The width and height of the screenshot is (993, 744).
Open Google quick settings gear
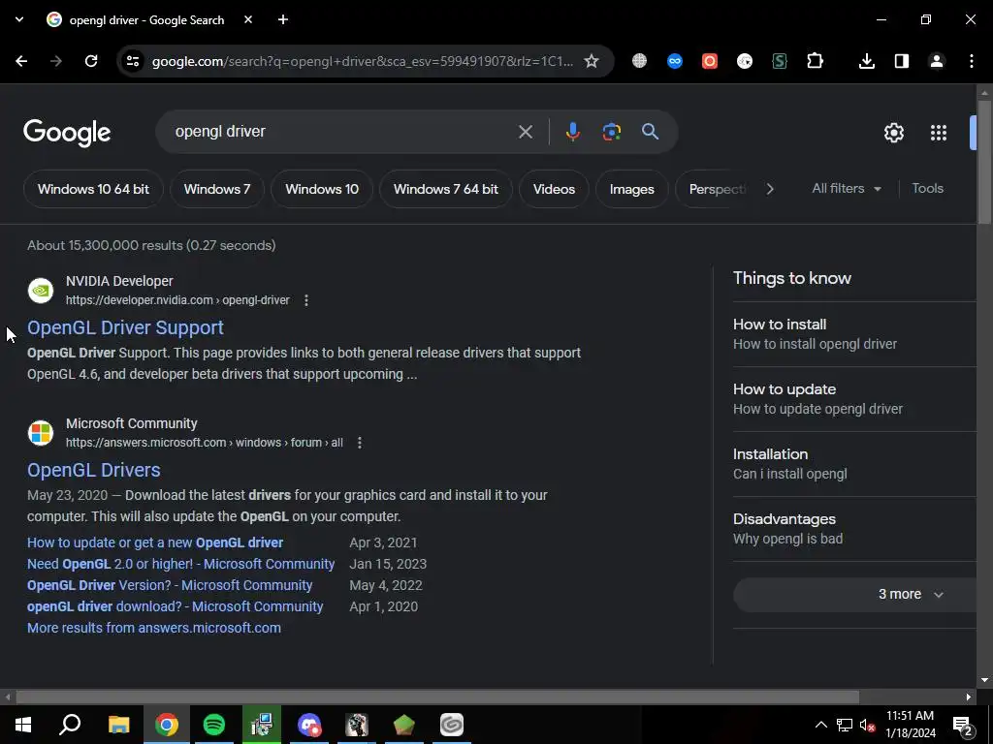click(894, 132)
